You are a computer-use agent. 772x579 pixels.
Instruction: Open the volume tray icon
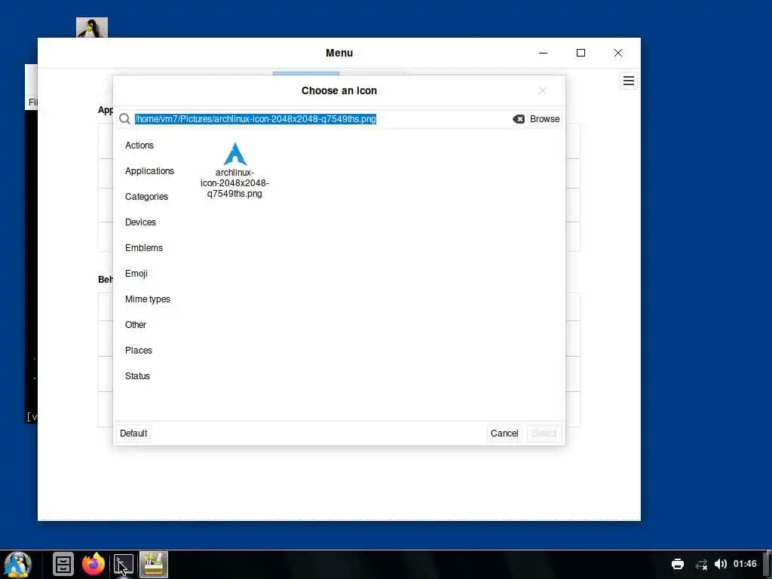click(x=720, y=564)
